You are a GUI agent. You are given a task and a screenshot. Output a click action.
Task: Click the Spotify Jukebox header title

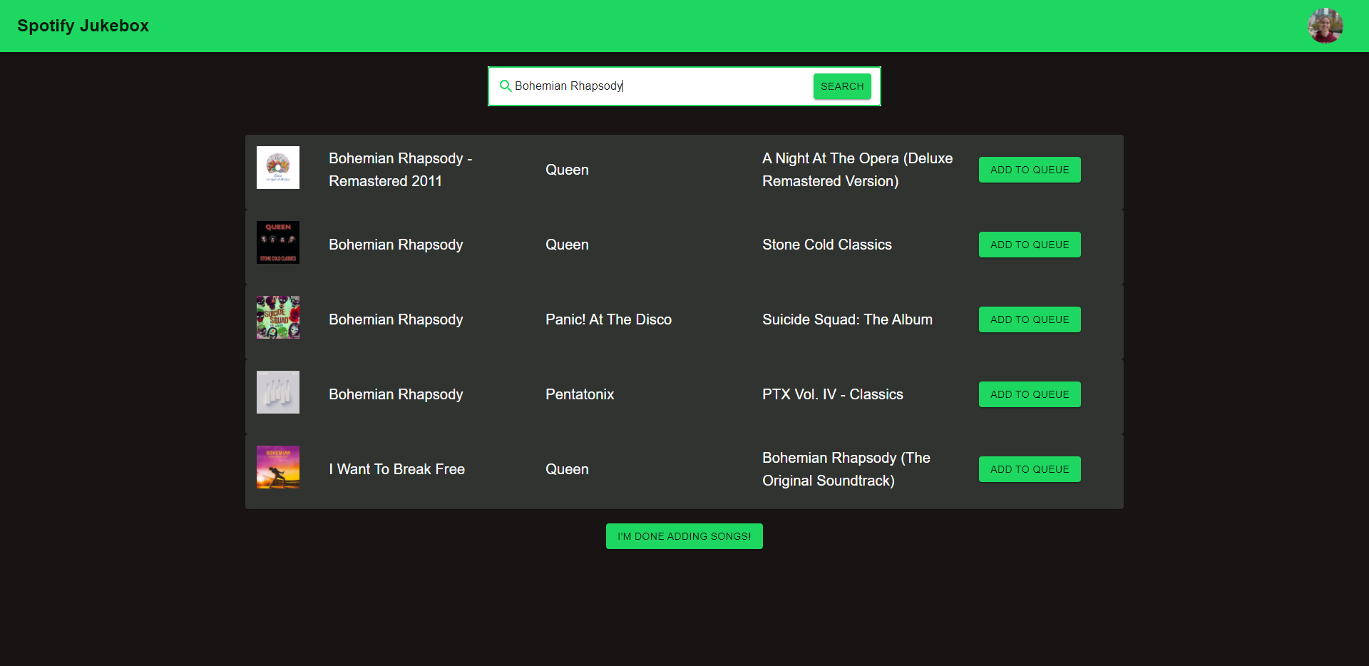[x=83, y=26]
